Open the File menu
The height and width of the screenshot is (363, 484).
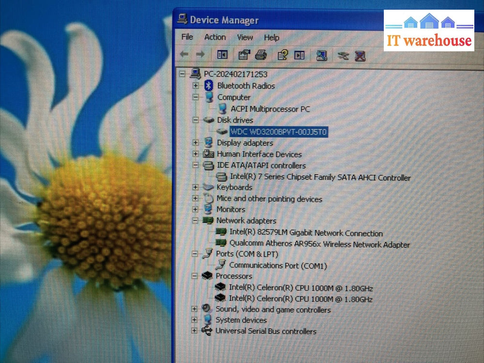tap(187, 37)
